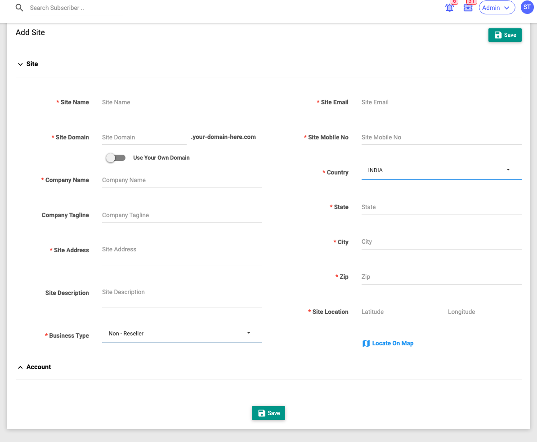This screenshot has width=537, height=442.
Task: Click the Company Tagline input field
Action: pyautogui.click(x=182, y=215)
